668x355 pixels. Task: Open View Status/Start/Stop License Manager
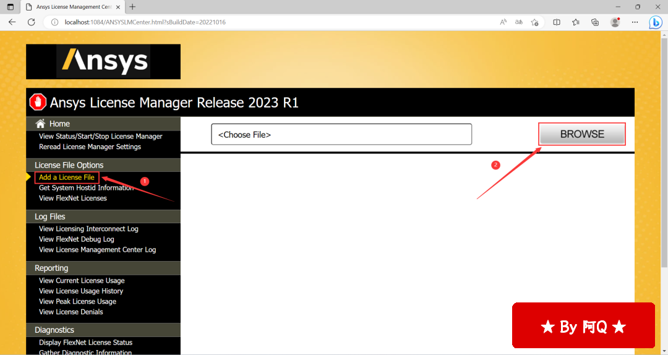point(100,136)
